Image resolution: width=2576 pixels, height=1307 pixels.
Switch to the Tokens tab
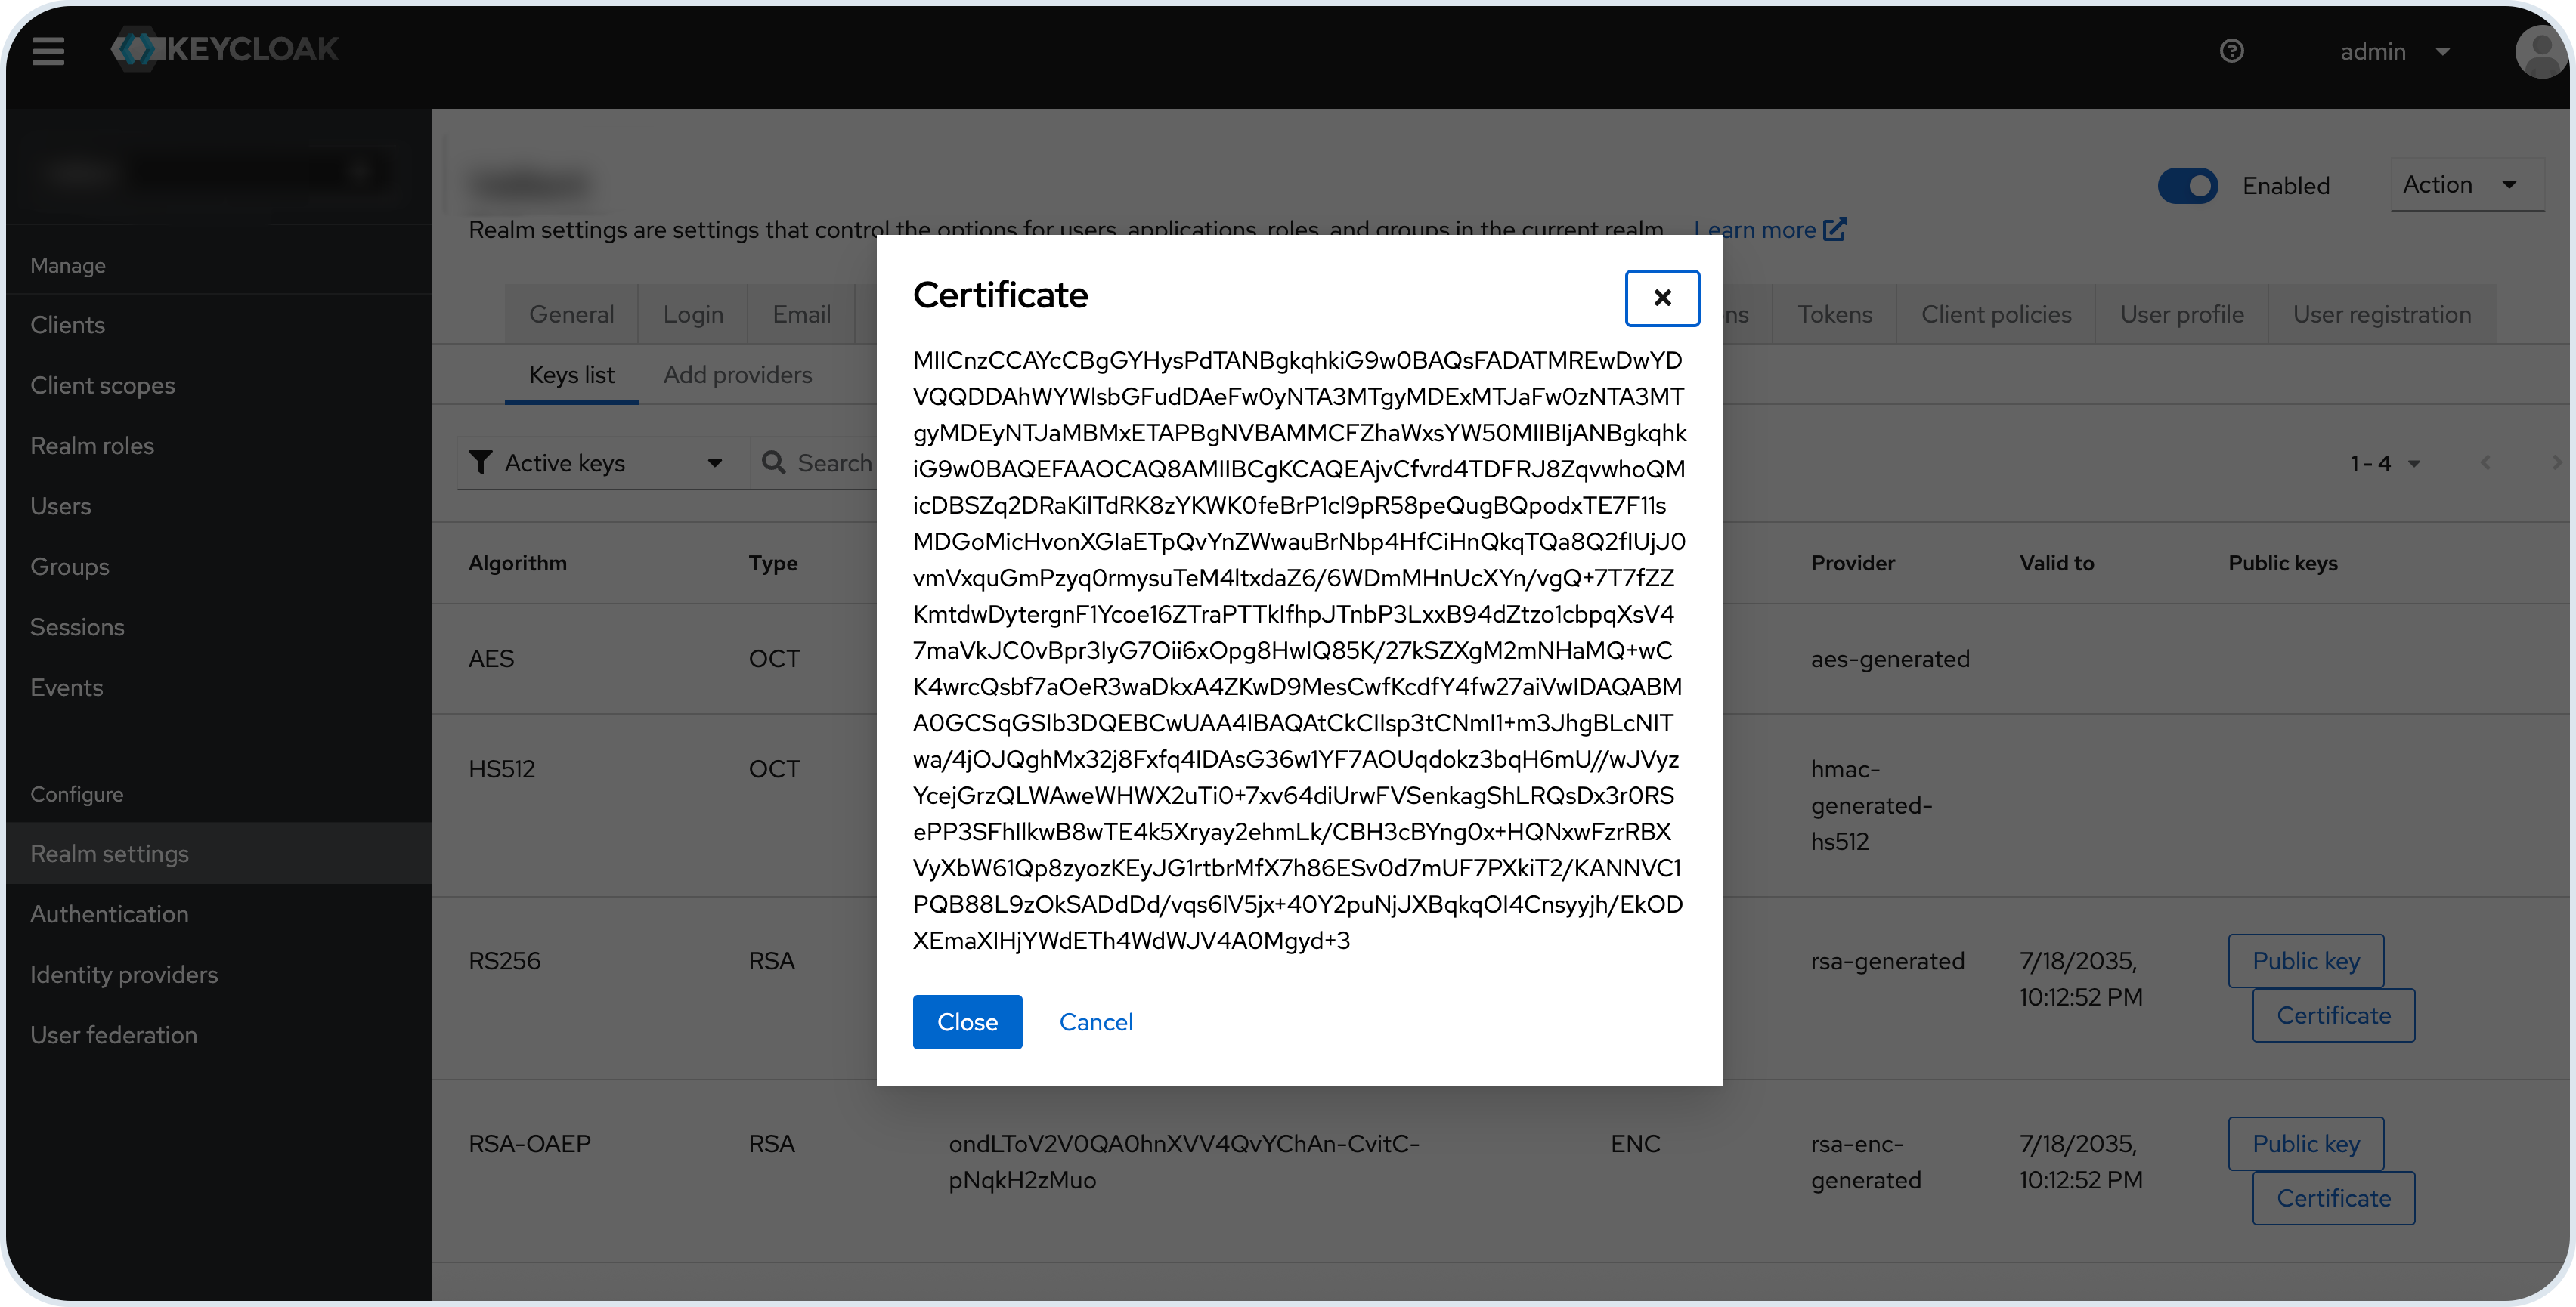pos(1834,315)
